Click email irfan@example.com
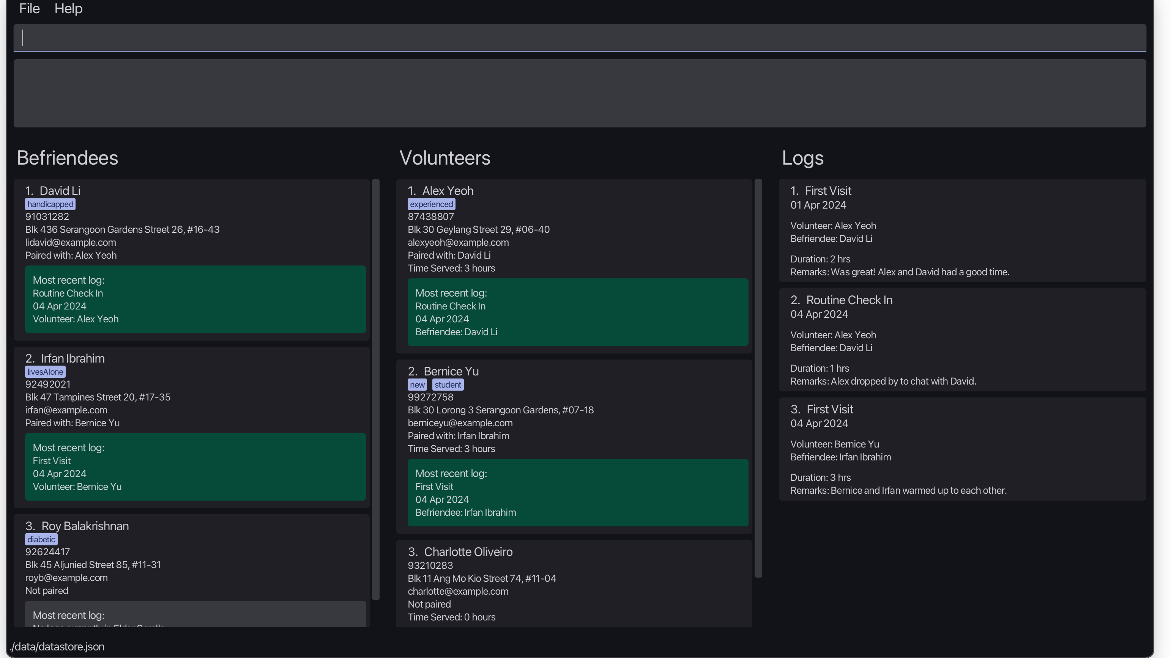Image resolution: width=1171 pixels, height=658 pixels. (x=66, y=410)
